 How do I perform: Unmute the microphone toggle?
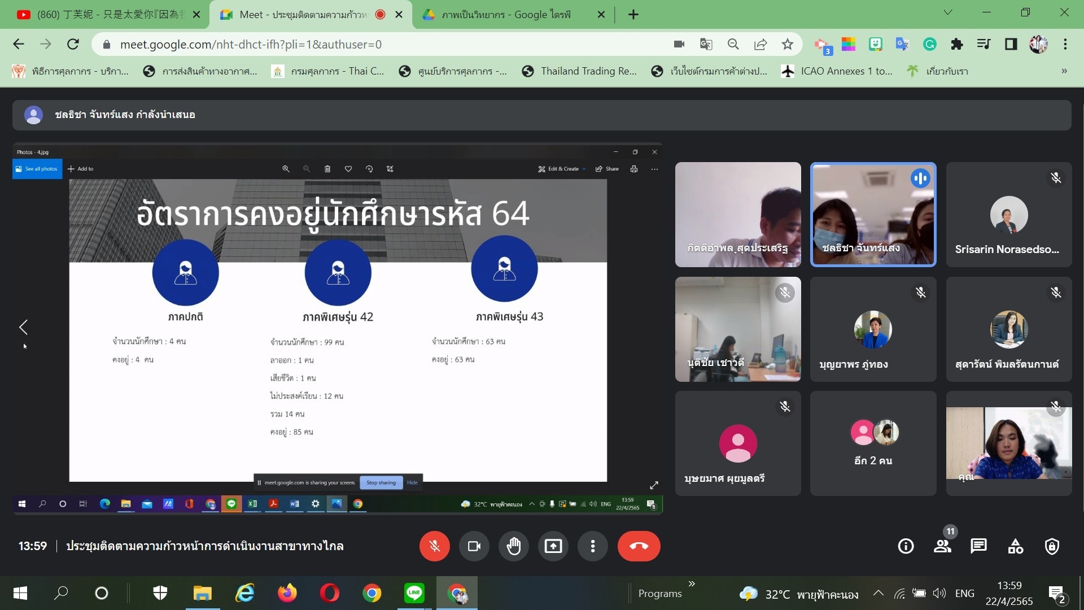[434, 546]
